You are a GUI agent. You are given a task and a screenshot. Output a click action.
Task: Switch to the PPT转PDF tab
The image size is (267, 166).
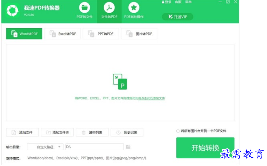[101, 34]
